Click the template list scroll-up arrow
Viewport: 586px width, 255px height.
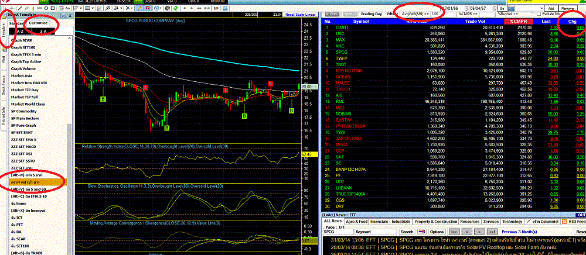pyautogui.click(x=70, y=39)
